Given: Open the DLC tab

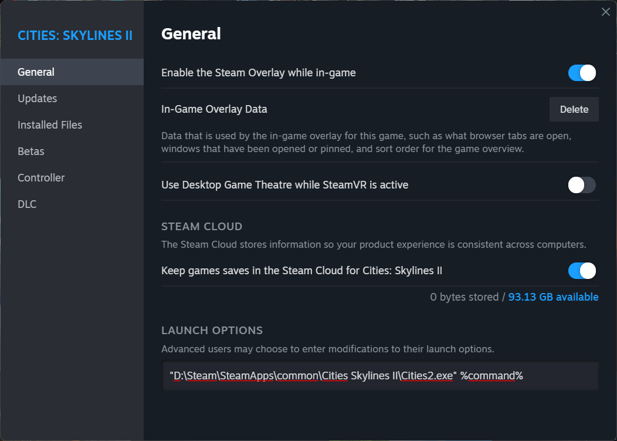Looking at the screenshot, I should [x=27, y=204].
